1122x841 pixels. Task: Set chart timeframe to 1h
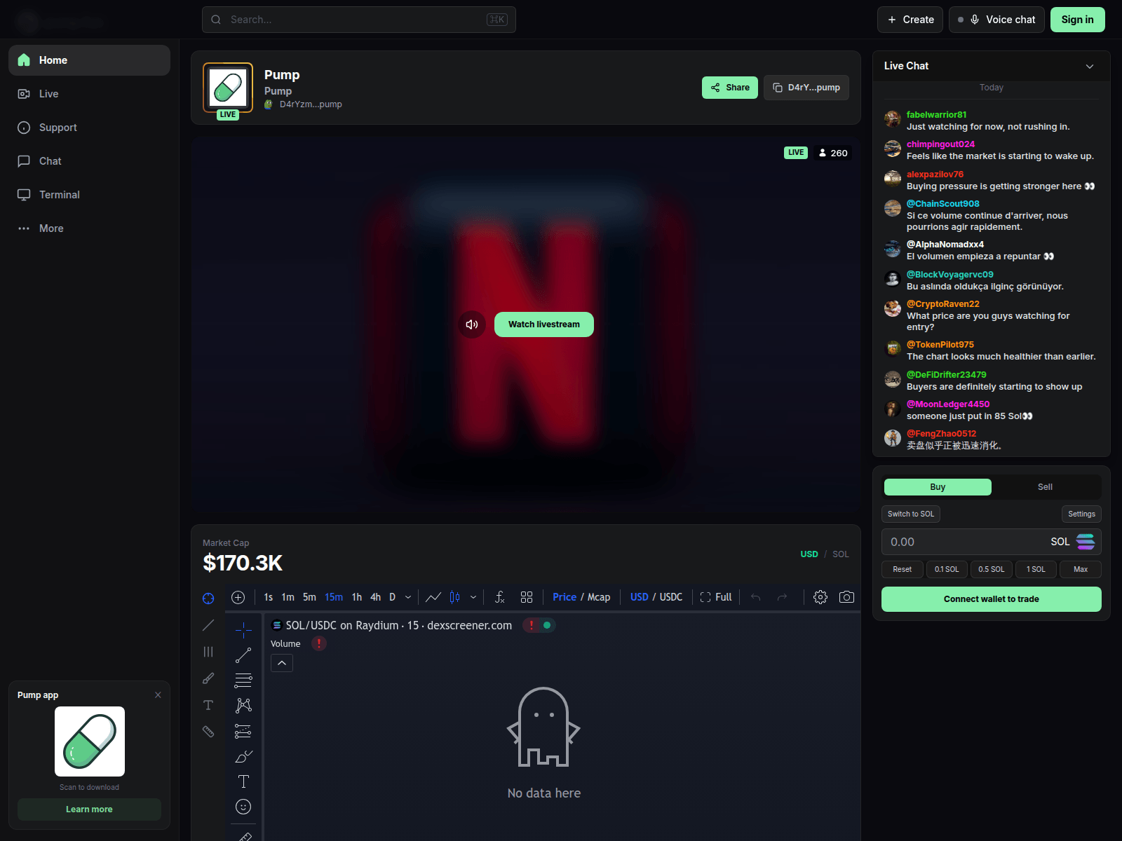(x=357, y=597)
